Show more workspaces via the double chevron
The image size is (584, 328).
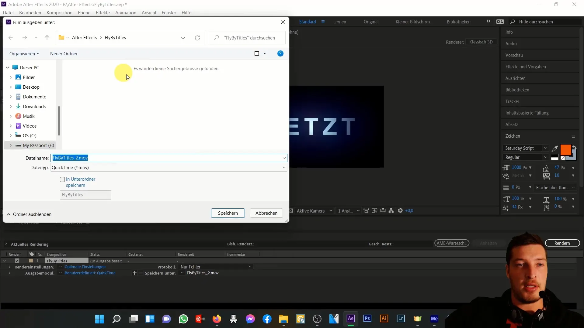coord(488,21)
